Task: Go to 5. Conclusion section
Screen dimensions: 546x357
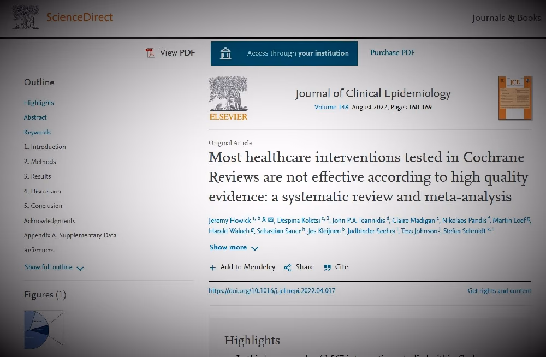Action: pos(43,206)
